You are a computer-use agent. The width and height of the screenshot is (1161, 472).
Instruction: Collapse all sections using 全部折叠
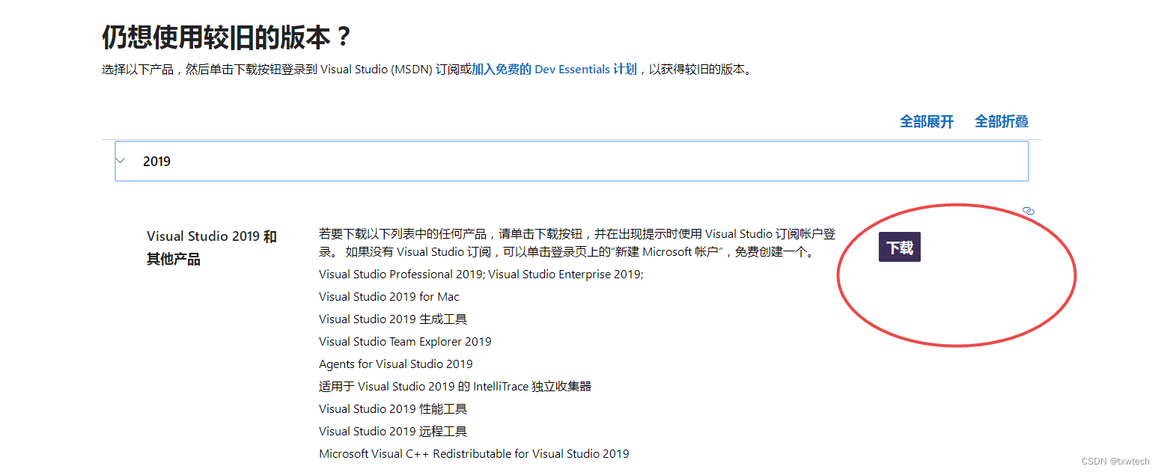click(1002, 121)
